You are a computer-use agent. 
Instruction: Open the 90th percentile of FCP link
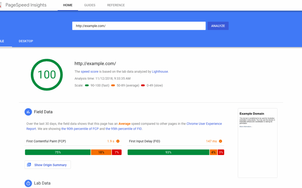coord(80,129)
